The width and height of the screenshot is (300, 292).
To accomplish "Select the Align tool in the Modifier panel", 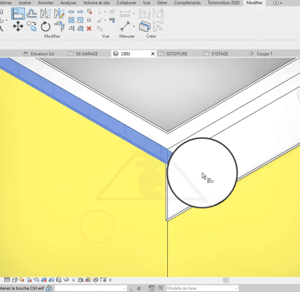I will [x=18, y=14].
